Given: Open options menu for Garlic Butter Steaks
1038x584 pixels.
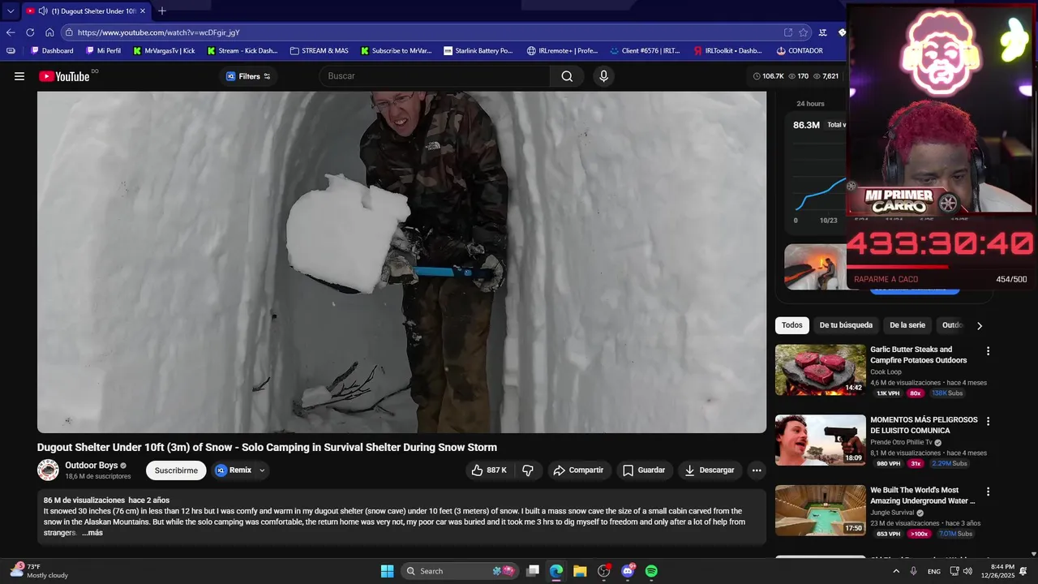Looking at the screenshot, I should 988,351.
